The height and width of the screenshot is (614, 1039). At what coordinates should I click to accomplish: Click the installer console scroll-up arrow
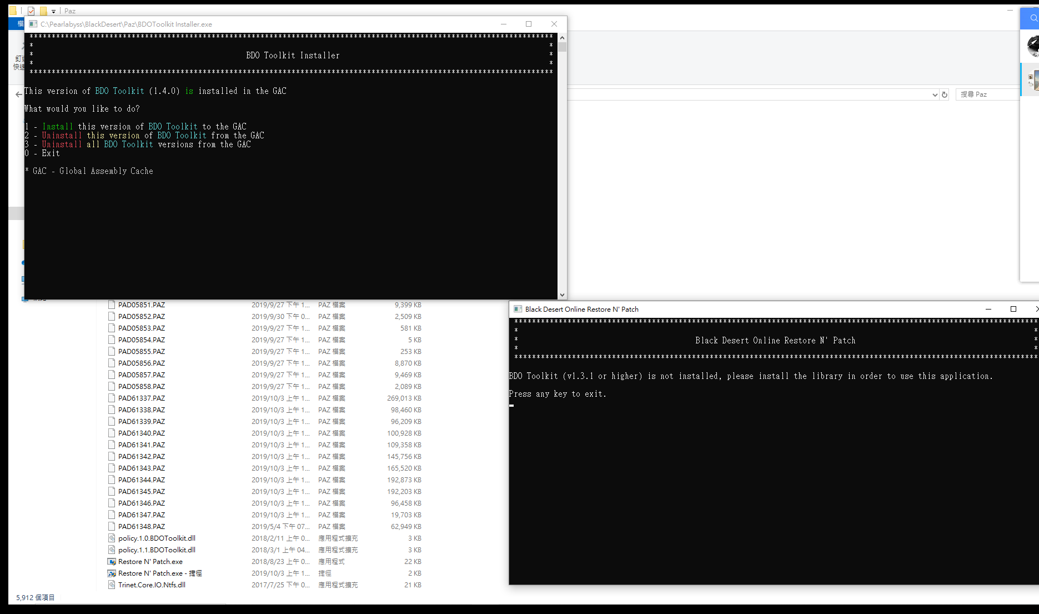coord(562,38)
